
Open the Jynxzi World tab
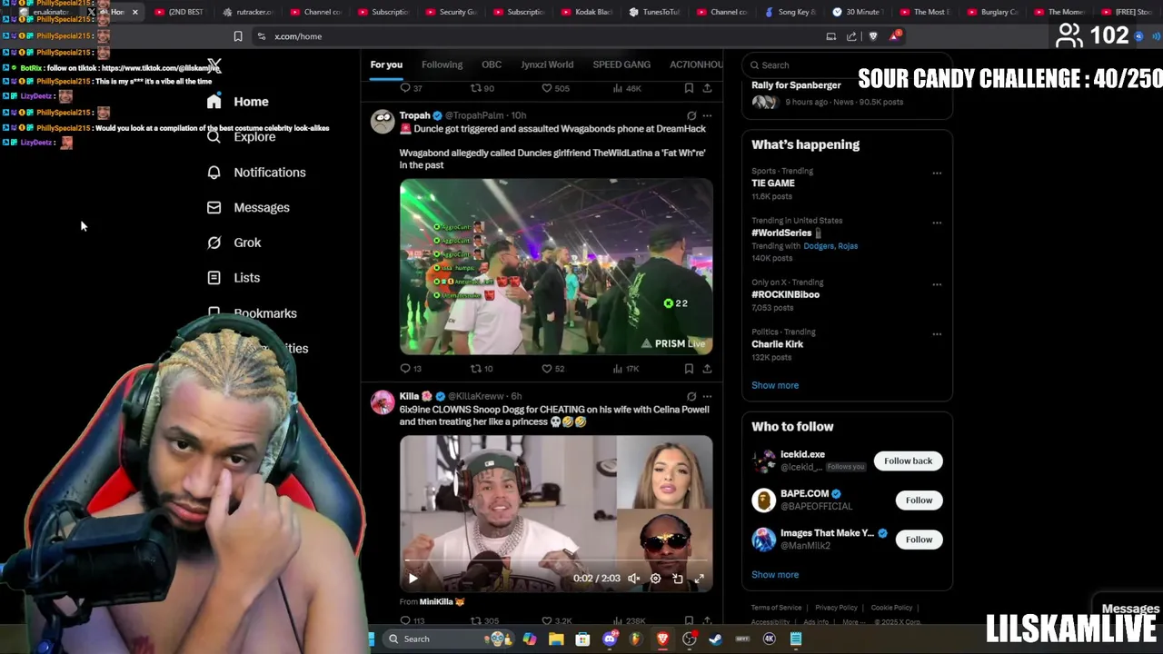point(547,64)
